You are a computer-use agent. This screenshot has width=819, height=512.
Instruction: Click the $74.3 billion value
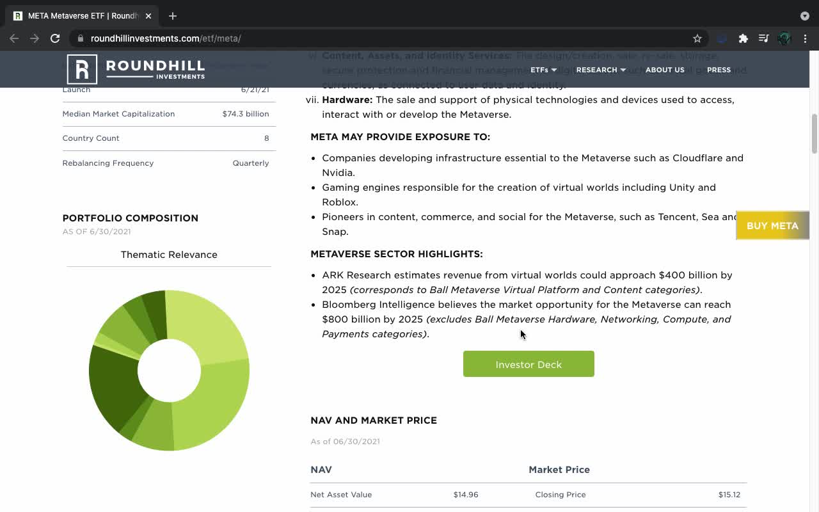[x=246, y=114]
